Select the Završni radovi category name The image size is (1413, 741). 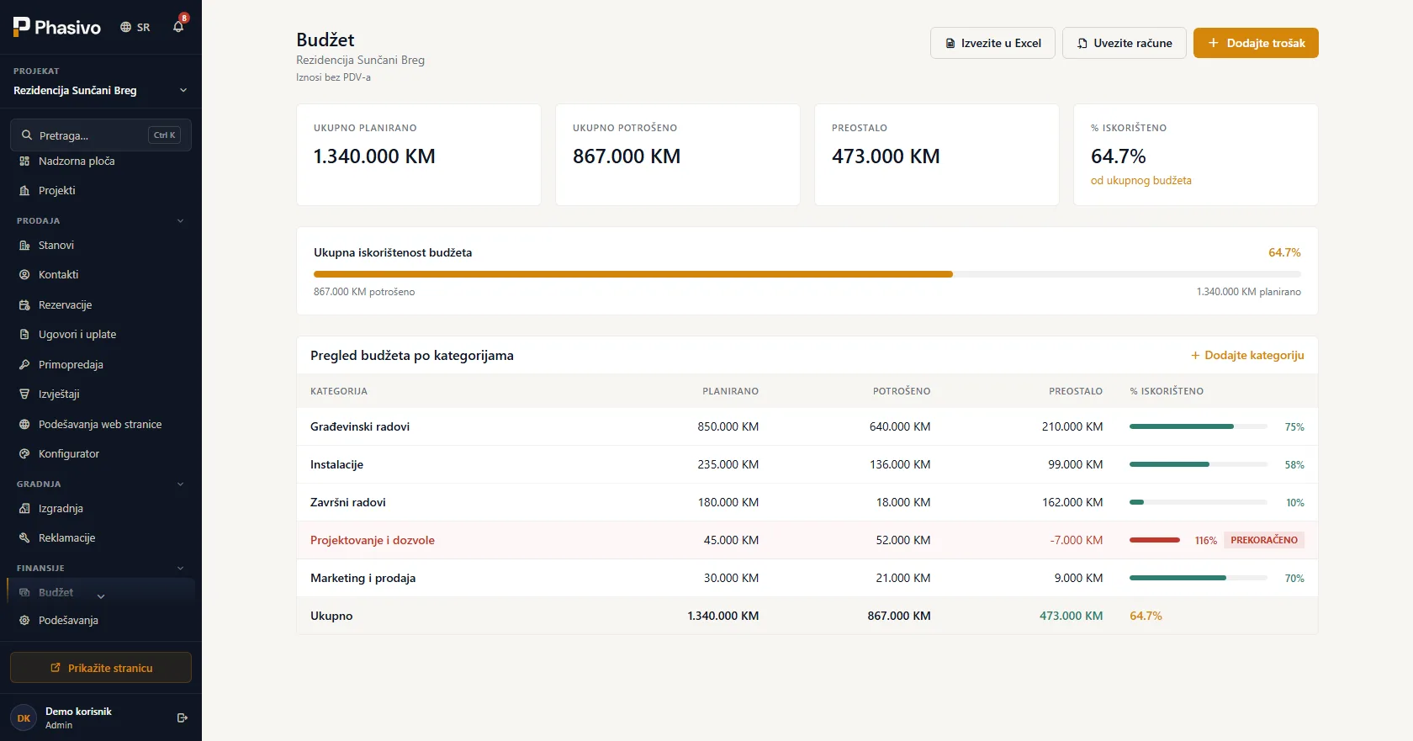pos(348,502)
